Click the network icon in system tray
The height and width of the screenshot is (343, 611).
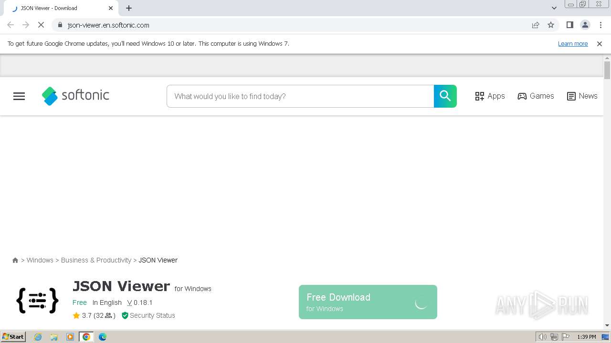click(554, 337)
